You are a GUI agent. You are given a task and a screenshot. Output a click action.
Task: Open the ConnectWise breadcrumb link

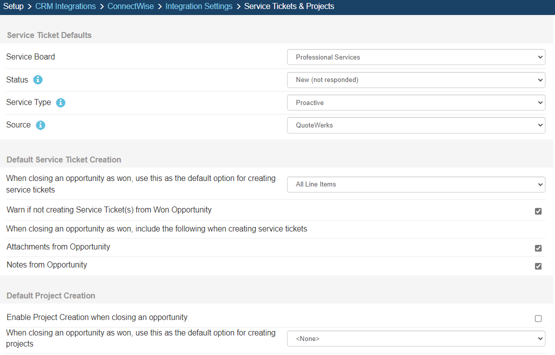130,6
